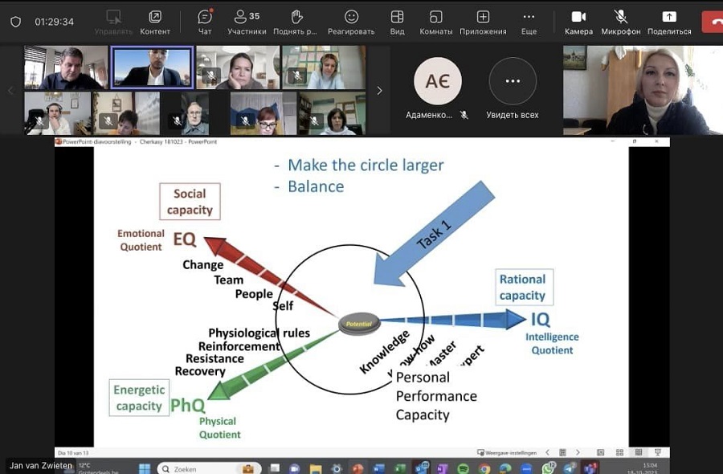The width and height of the screenshot is (723, 474).
Task: Click the shield privacy icon
Action: [x=16, y=22]
